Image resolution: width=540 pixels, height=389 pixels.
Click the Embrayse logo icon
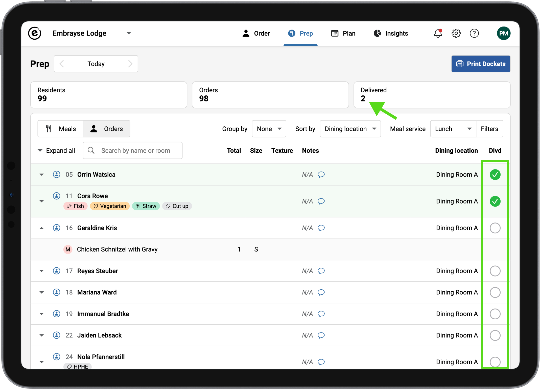point(35,33)
